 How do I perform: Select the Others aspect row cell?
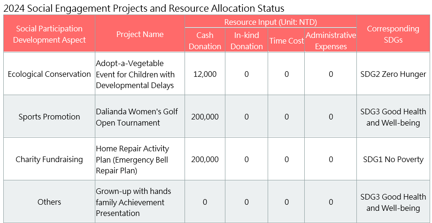pos(49,202)
